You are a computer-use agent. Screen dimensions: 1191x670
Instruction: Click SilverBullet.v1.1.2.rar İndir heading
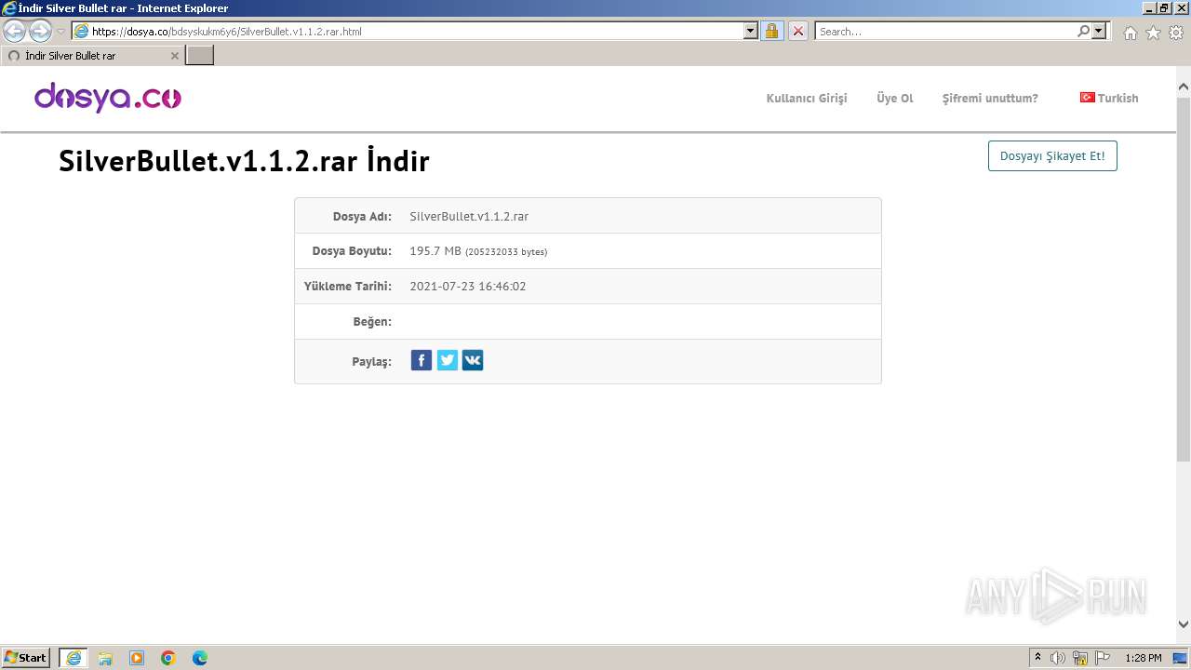(x=244, y=161)
